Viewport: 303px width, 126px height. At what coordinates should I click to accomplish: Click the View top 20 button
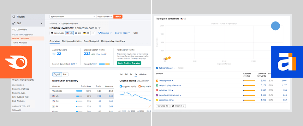pos(163,106)
